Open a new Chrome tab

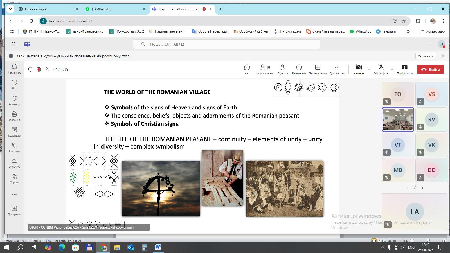pos(221,9)
